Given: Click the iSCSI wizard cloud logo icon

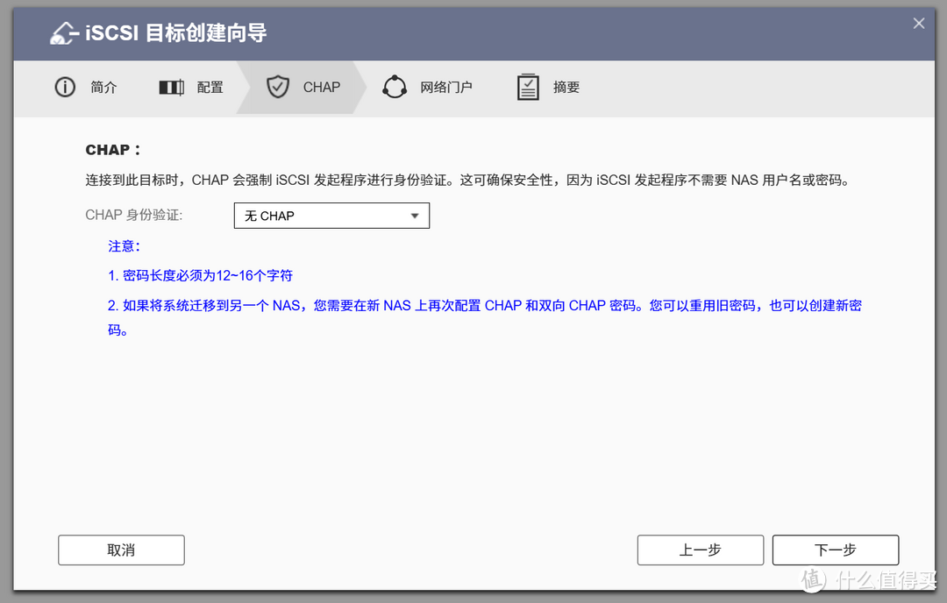Looking at the screenshot, I should [62, 32].
